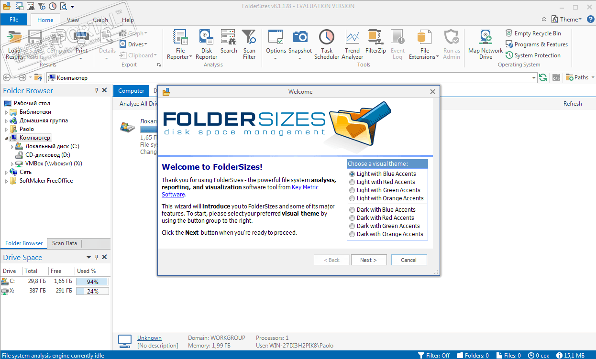Click the Unknown computer link
The image size is (596, 359).
tap(149, 338)
